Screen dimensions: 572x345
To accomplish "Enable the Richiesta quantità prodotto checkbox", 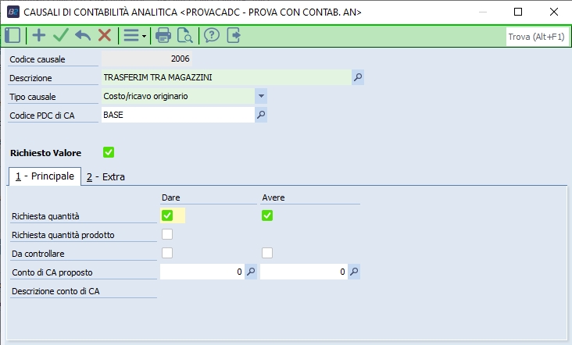I will 167,234.
